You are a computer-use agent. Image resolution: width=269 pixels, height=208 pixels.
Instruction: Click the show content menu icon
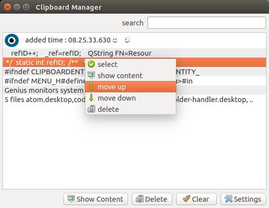[x=91, y=75]
